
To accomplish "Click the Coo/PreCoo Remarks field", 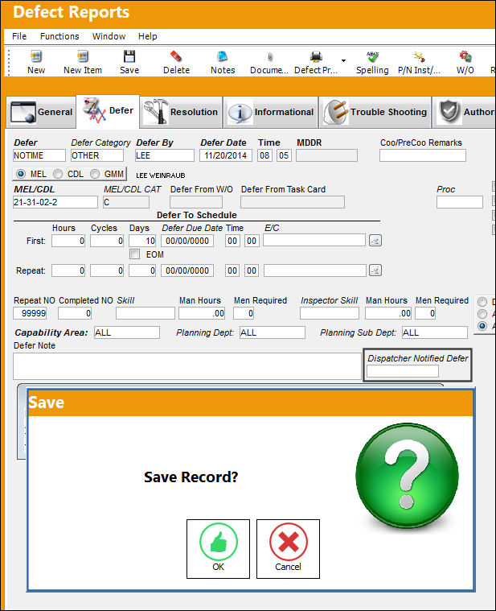I will [423, 155].
